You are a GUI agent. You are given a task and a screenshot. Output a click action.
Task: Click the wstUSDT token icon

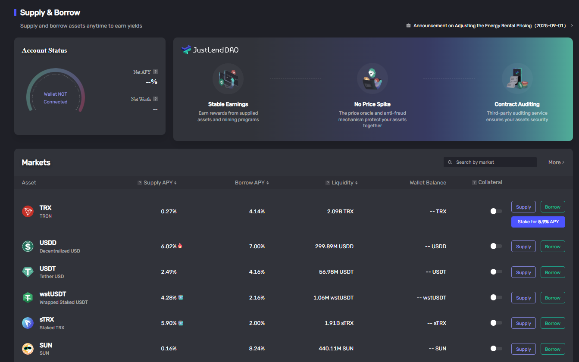pyautogui.click(x=28, y=297)
